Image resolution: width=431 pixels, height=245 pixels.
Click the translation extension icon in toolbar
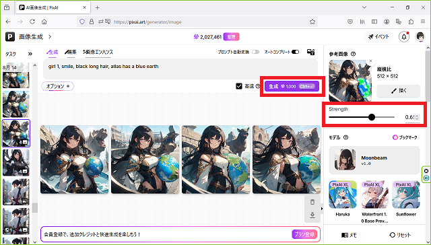tap(398, 22)
